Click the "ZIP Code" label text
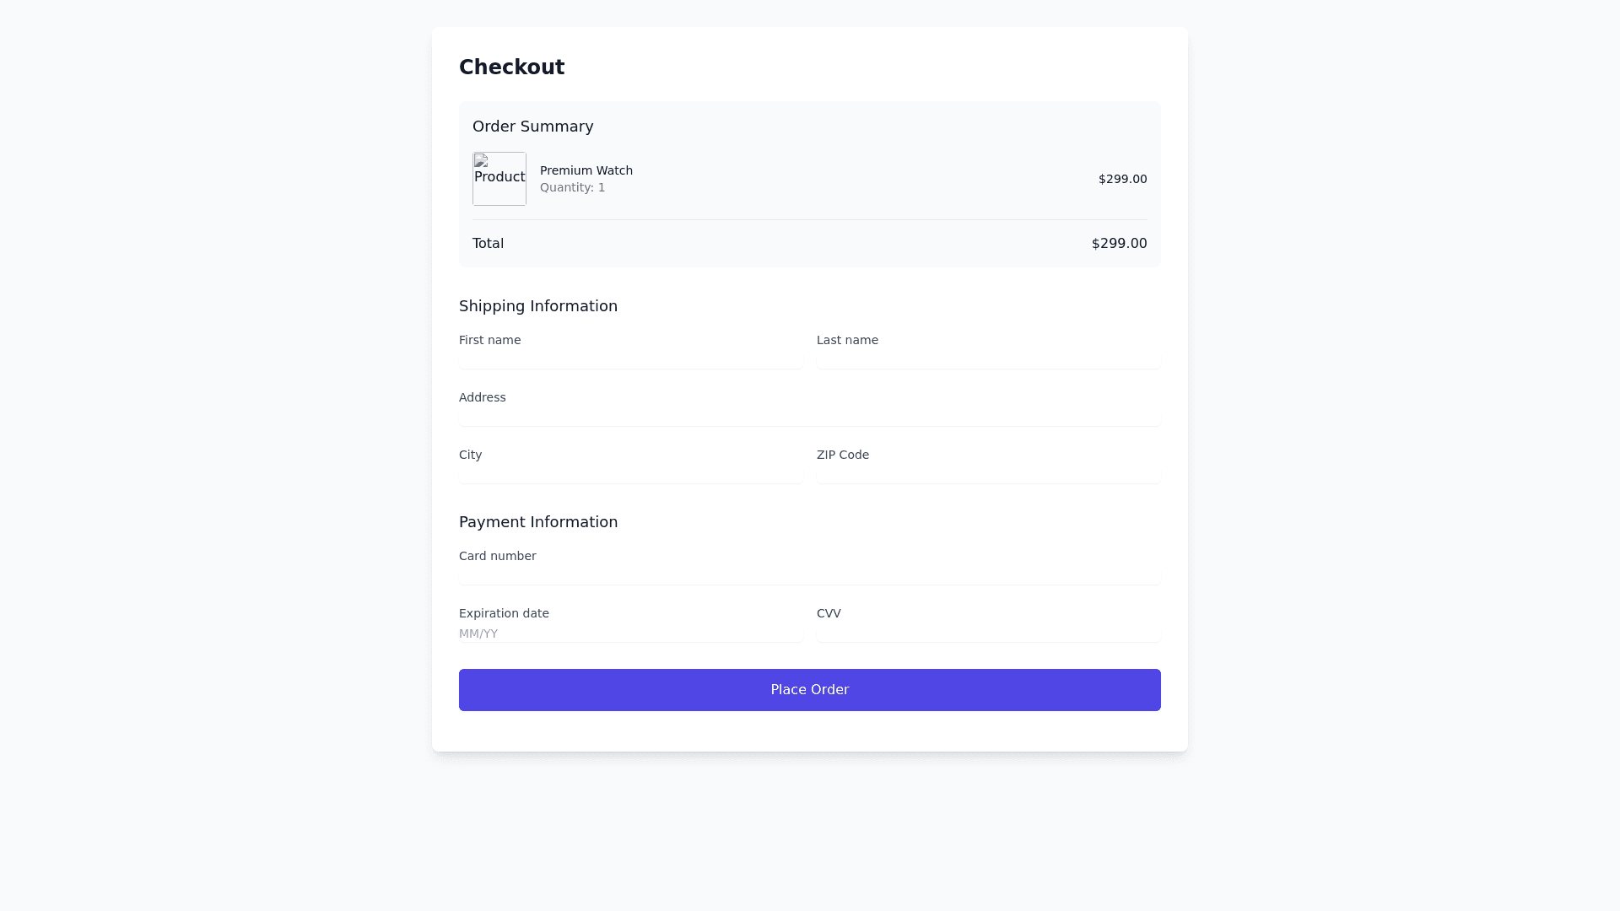Screen dimensions: 1620x911 [842, 455]
